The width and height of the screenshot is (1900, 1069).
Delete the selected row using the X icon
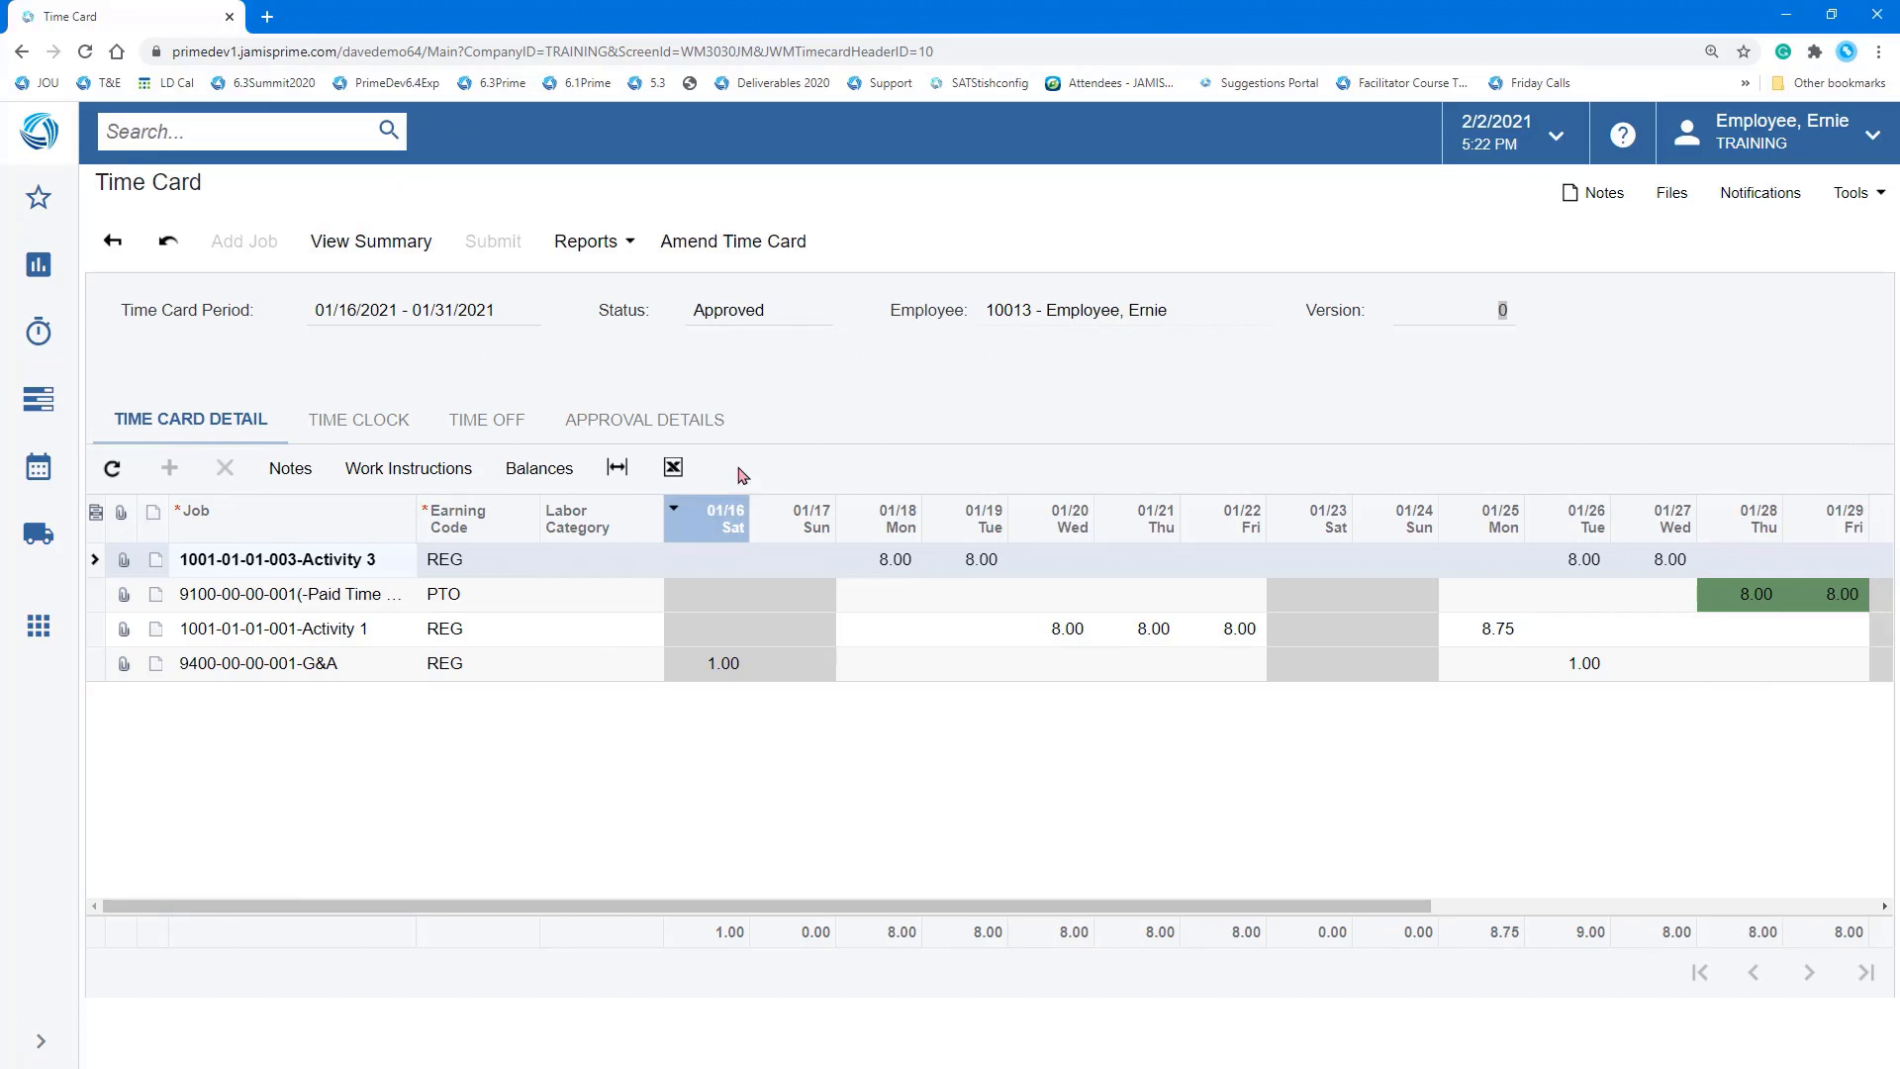225,467
